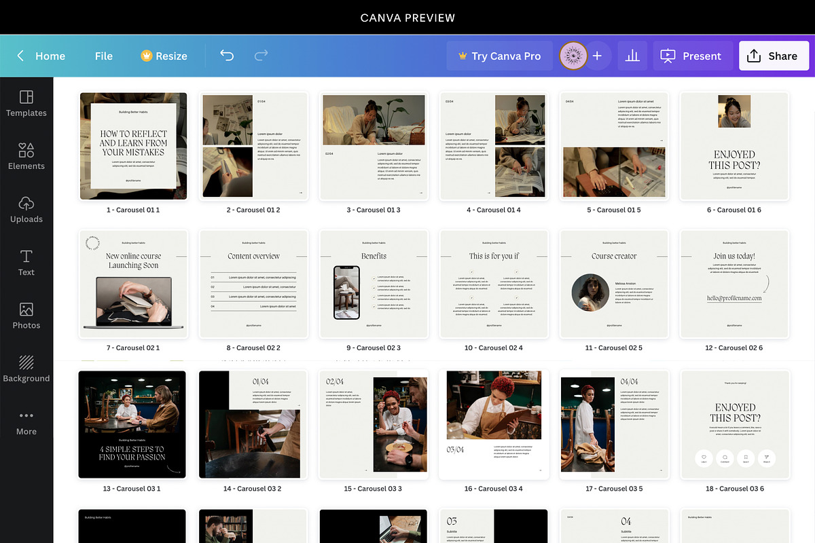This screenshot has height=543, width=815.
Task: Open the Uploads panel in sidebar
Action: tap(26, 210)
